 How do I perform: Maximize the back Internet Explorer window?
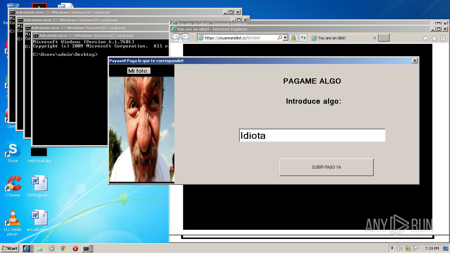[439, 24]
